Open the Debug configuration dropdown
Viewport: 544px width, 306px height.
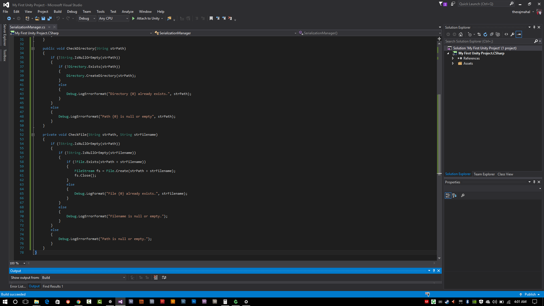[x=87, y=18]
